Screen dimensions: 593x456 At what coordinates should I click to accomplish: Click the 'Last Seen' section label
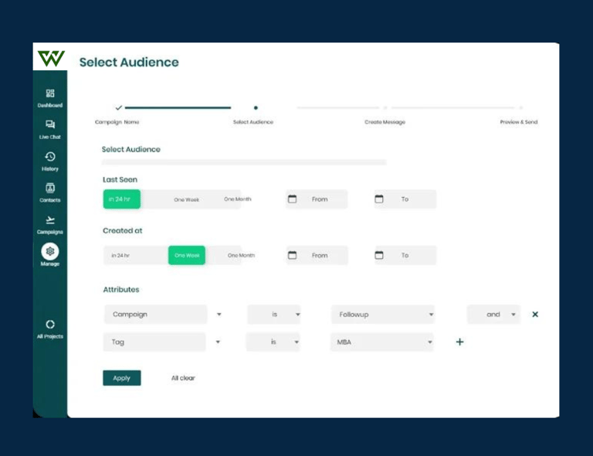120,179
